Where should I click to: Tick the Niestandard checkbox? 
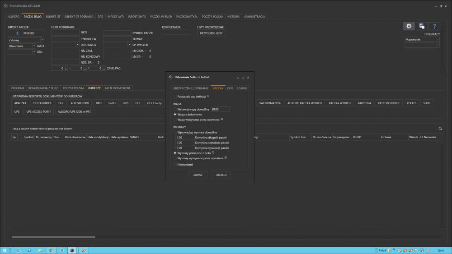point(175,165)
